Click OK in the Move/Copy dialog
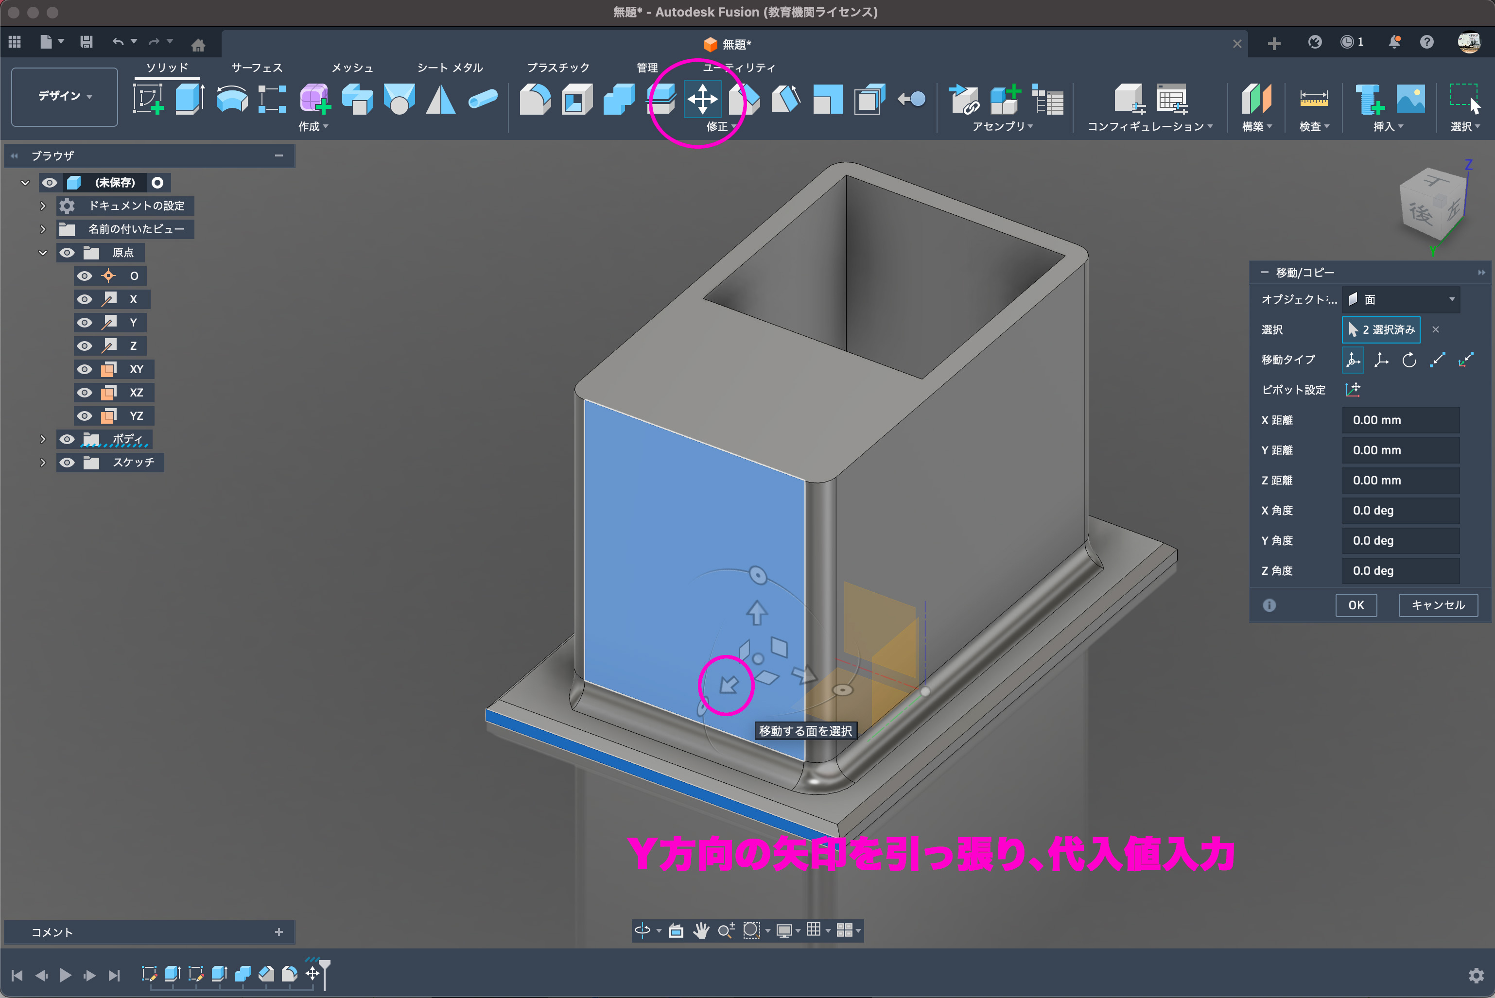The image size is (1495, 998). coord(1356,605)
